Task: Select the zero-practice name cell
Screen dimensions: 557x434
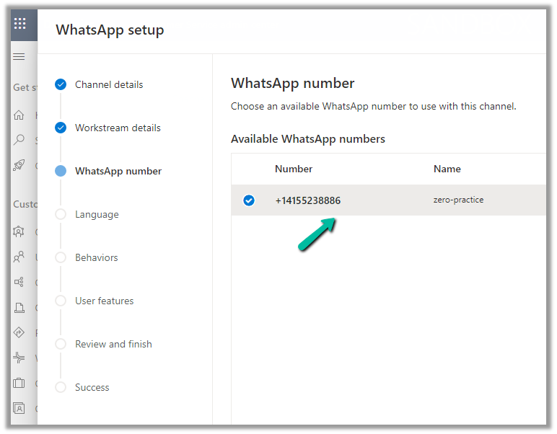Action: 458,200
